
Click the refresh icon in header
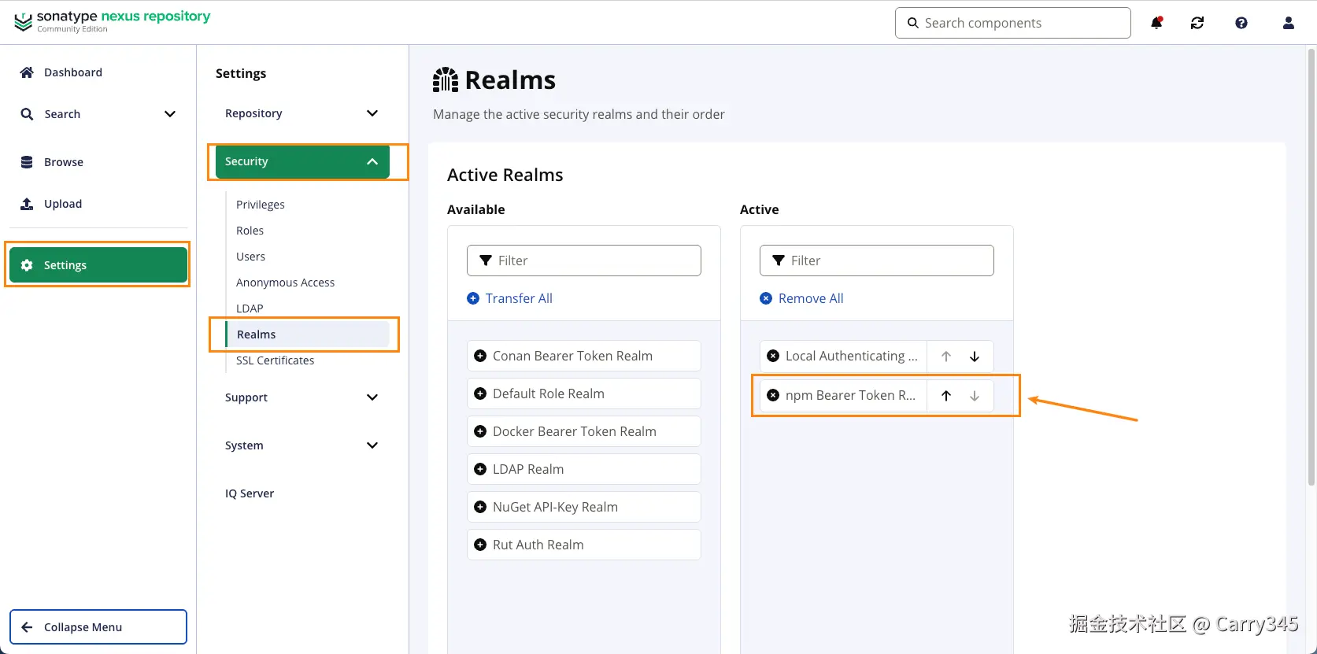tap(1197, 23)
